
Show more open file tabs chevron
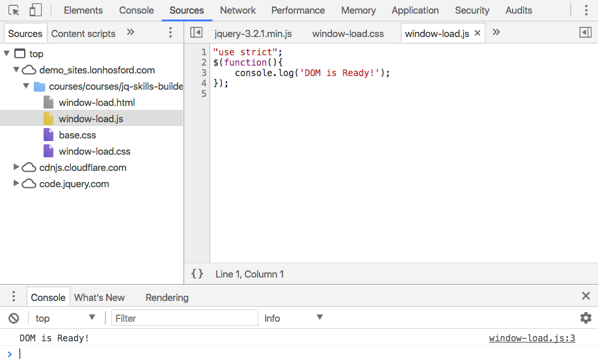(x=496, y=32)
